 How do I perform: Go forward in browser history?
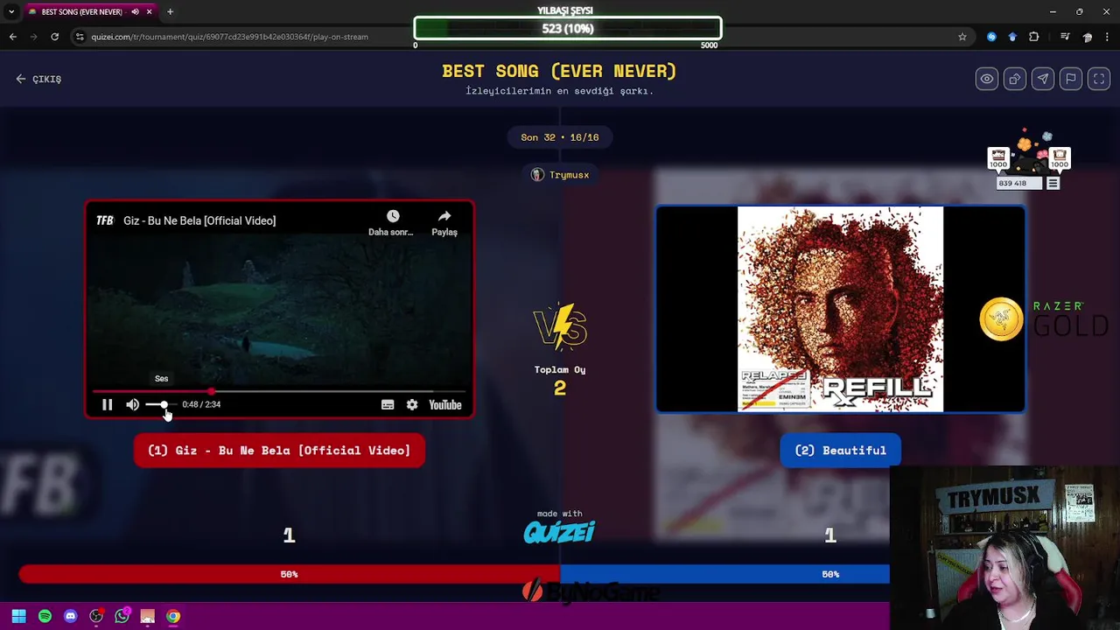34,37
